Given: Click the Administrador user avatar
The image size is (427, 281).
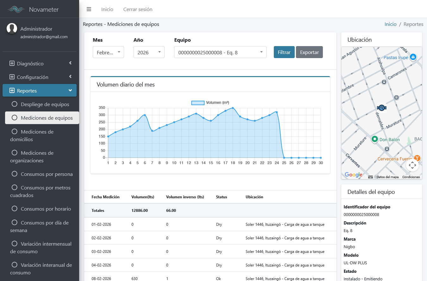Looking at the screenshot, I should point(12,28).
